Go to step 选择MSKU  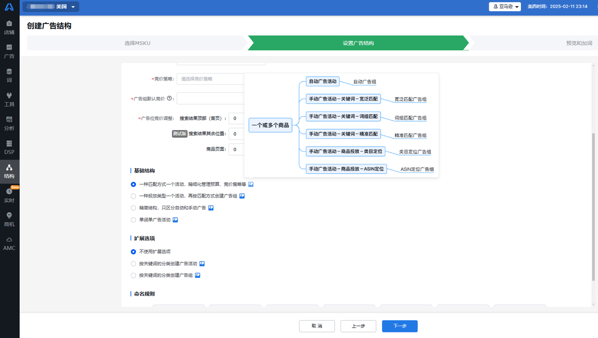coord(137,43)
